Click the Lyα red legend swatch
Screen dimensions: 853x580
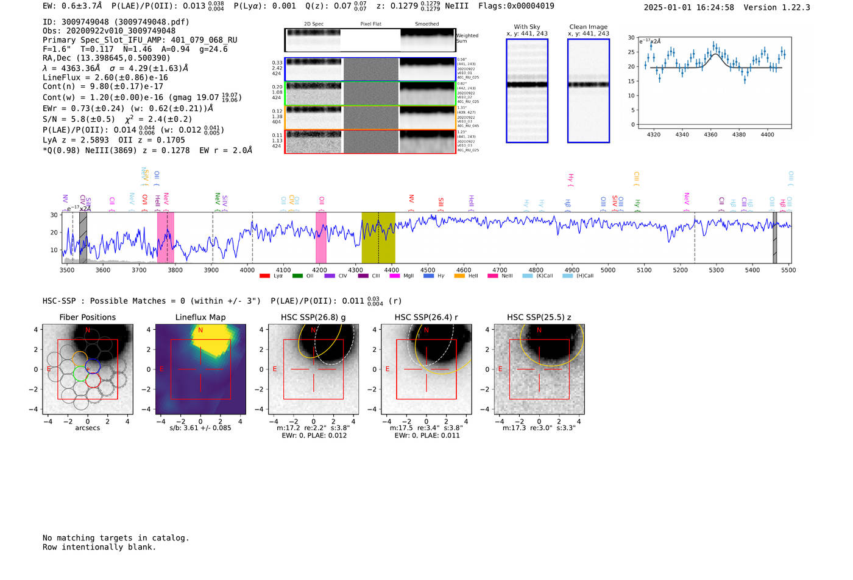[264, 276]
